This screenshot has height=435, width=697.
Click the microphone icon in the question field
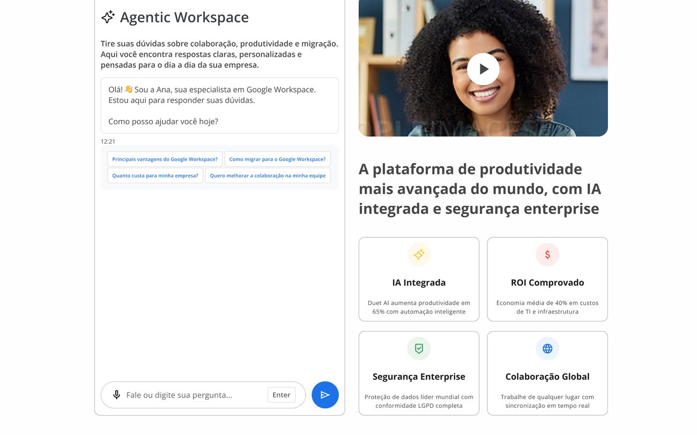click(116, 395)
